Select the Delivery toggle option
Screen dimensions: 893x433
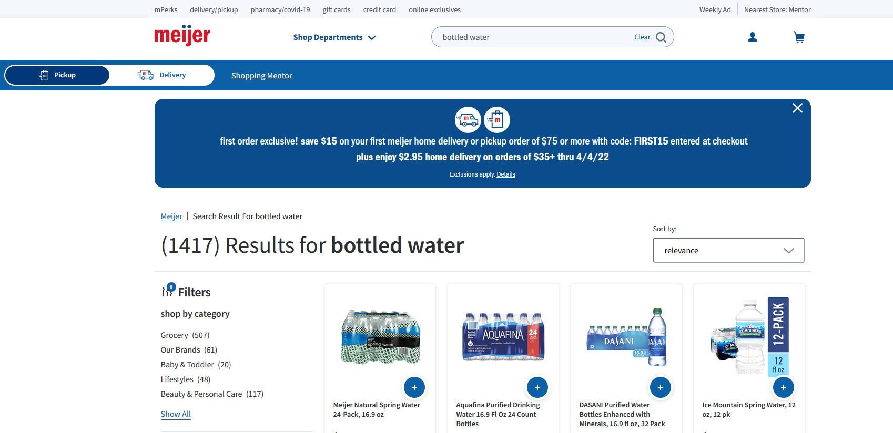click(x=162, y=75)
